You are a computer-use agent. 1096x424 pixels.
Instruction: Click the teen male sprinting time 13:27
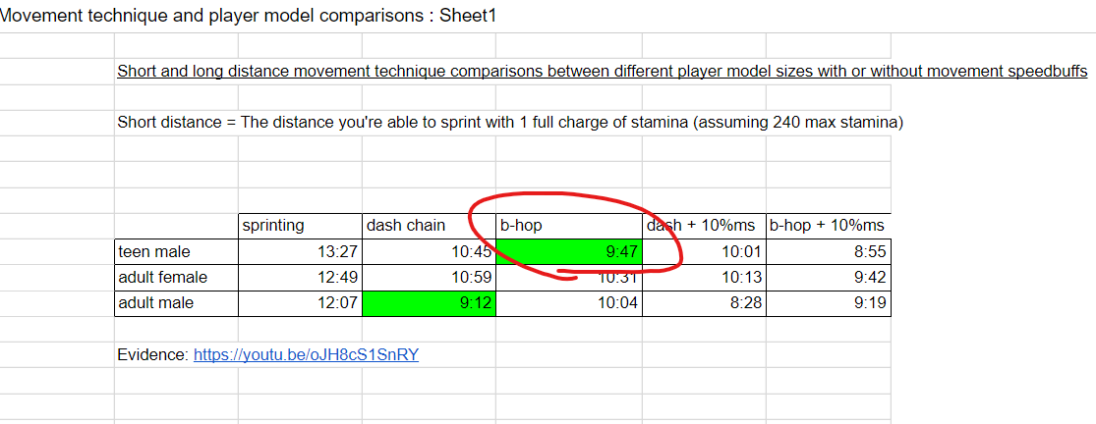[300, 252]
